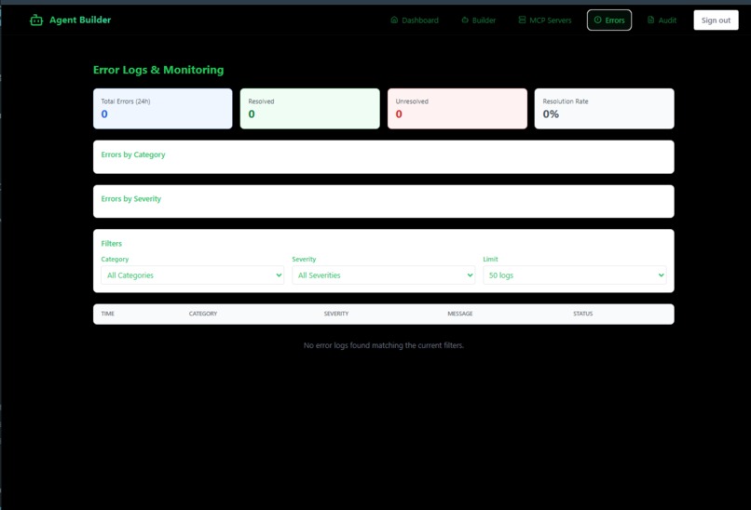Screen dimensions: 751x510
Task: Click the SEVERITY column header
Action: [x=336, y=314]
